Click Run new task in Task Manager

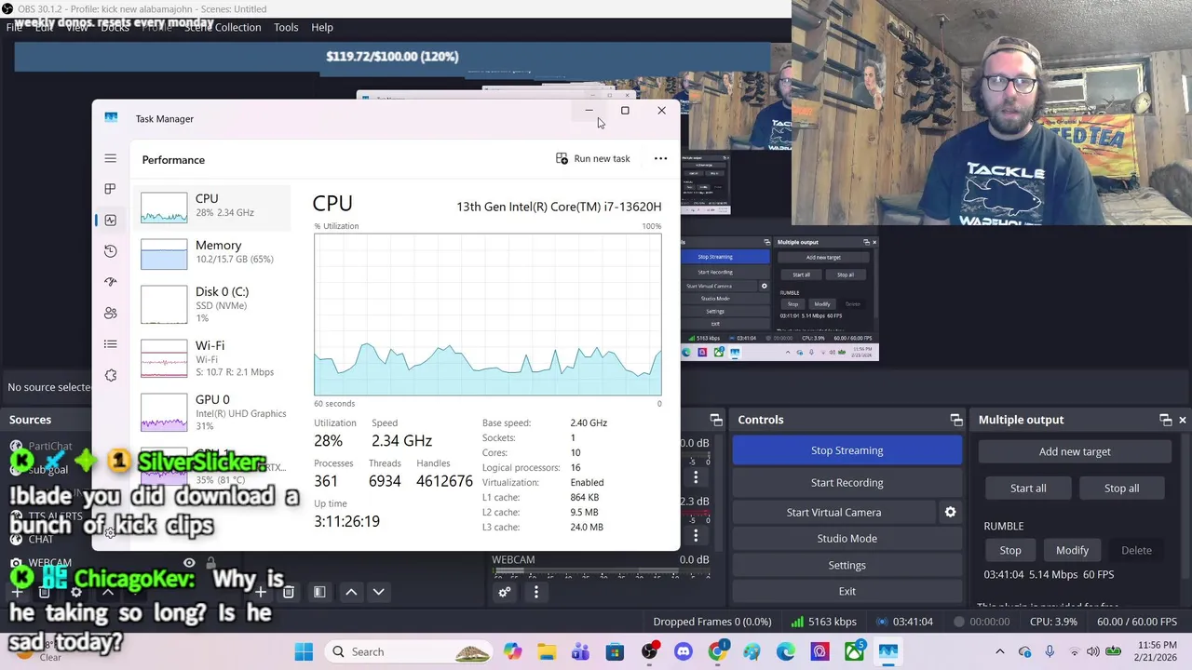pyautogui.click(x=593, y=159)
